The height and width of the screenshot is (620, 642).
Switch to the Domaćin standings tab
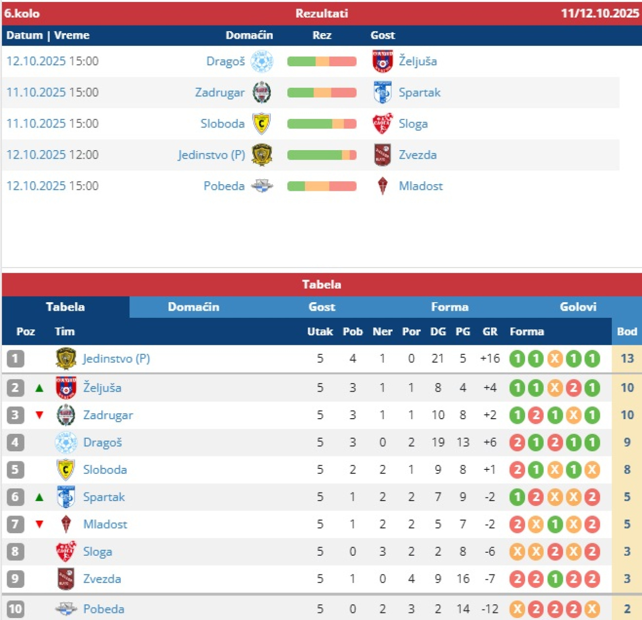tap(194, 307)
